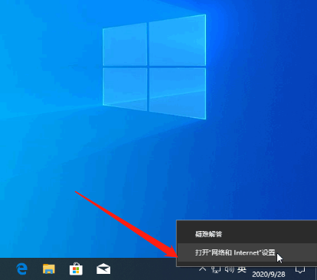Show the date 2020/9/28 calendar flyout

(269, 274)
